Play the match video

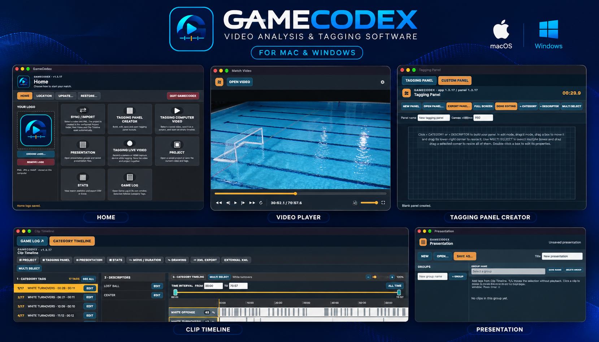pos(235,203)
